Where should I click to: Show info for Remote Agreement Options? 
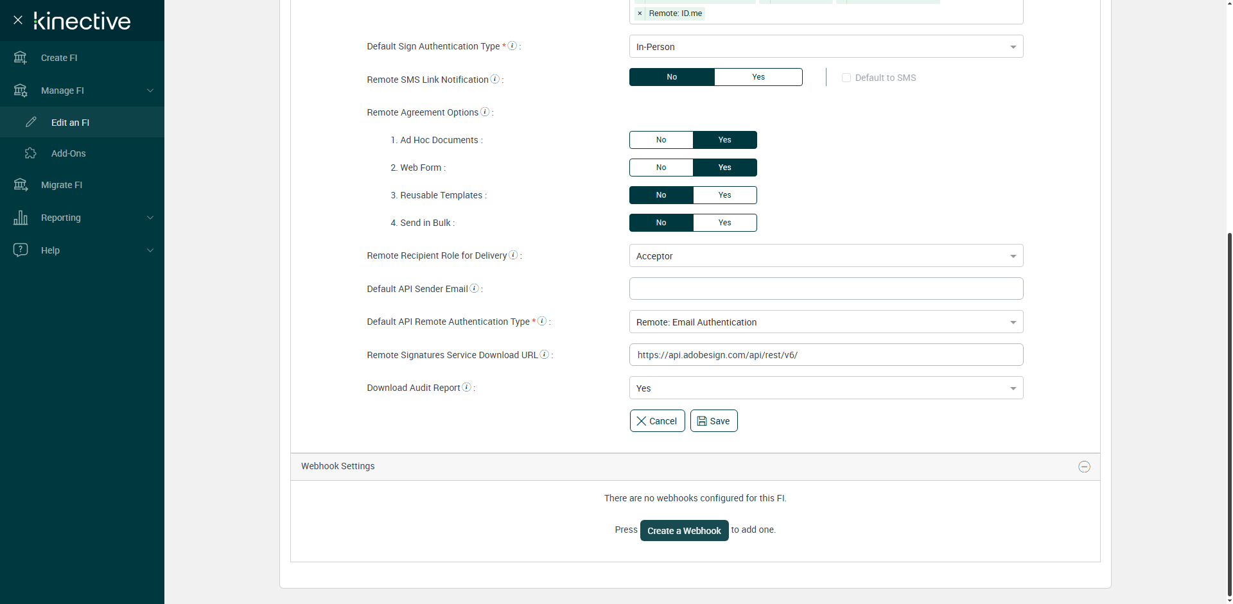click(x=485, y=112)
